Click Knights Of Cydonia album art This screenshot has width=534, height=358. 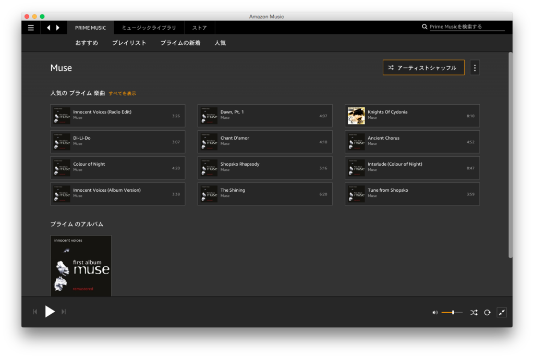click(x=356, y=116)
